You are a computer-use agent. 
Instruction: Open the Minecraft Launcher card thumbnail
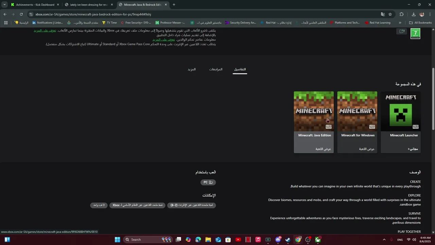pos(401,111)
